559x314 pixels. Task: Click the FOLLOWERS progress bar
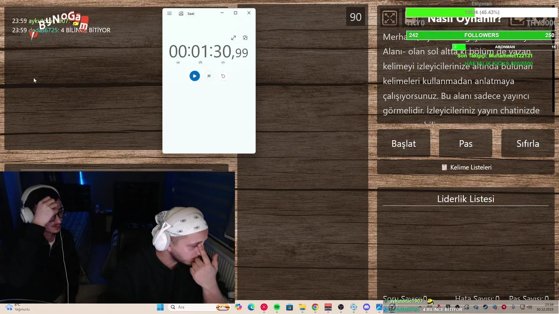tap(481, 35)
